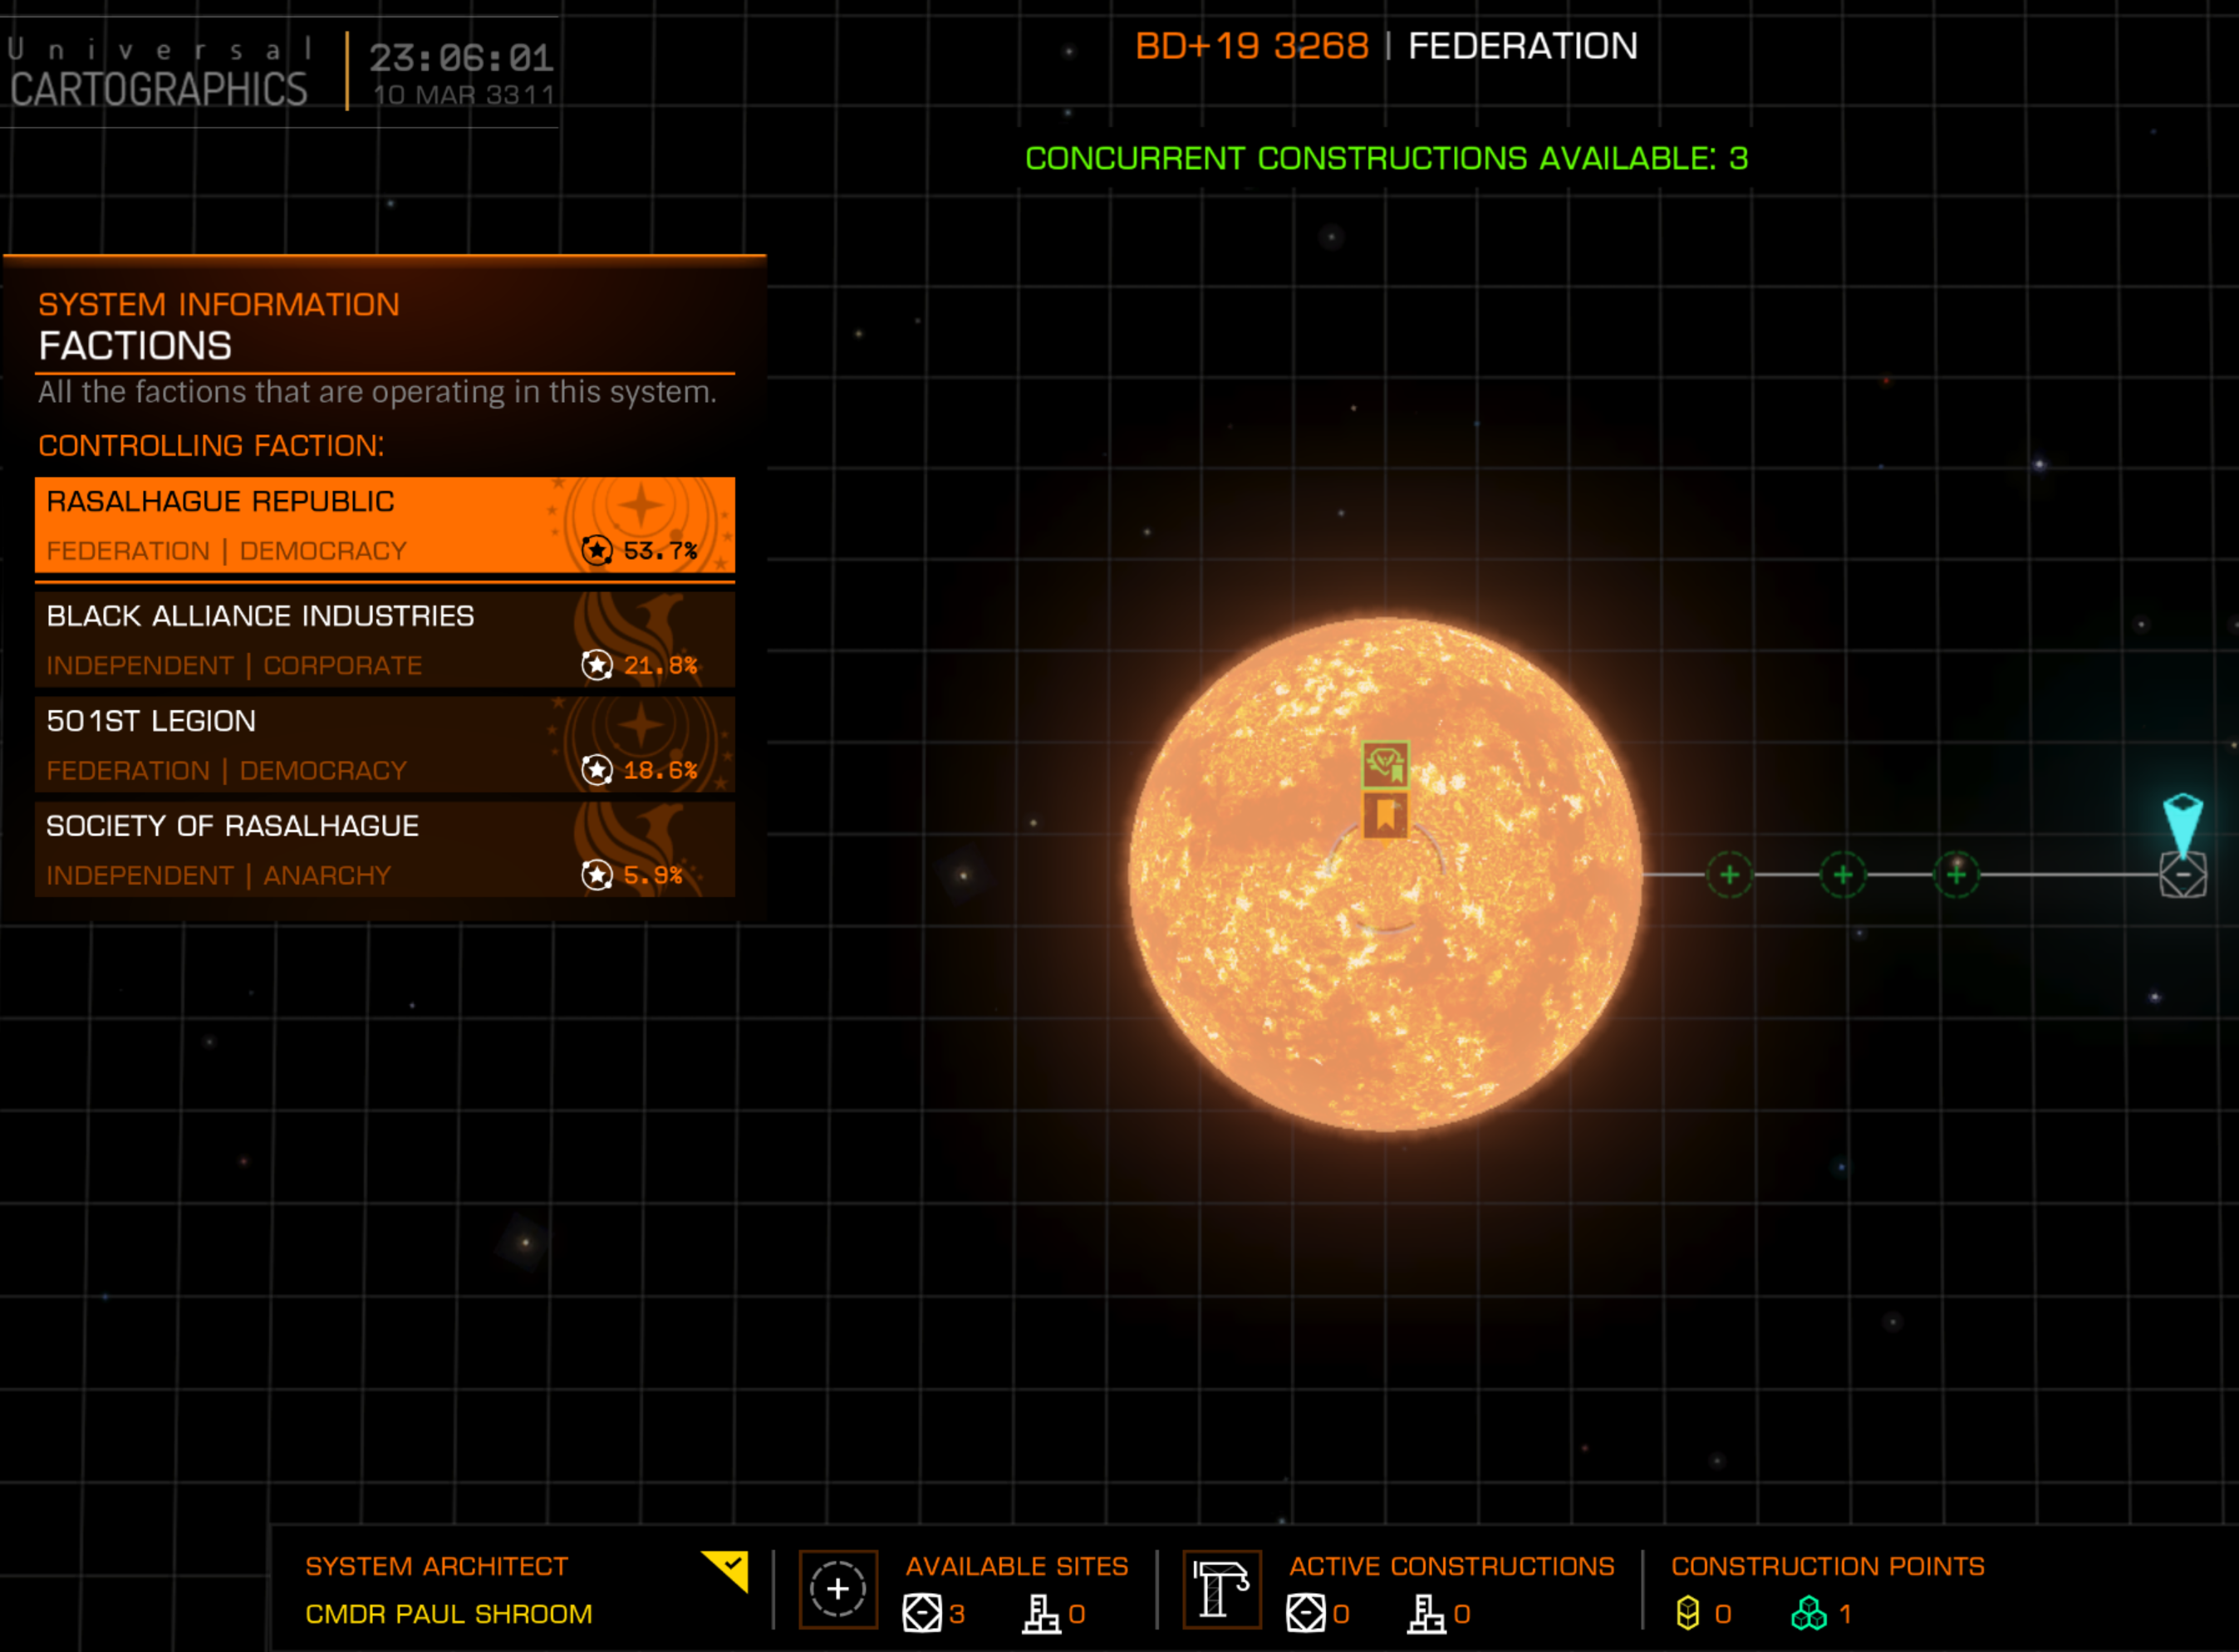This screenshot has height=1652, width=2239.
Task: Select the third green construction site slot
Action: click(x=1956, y=875)
